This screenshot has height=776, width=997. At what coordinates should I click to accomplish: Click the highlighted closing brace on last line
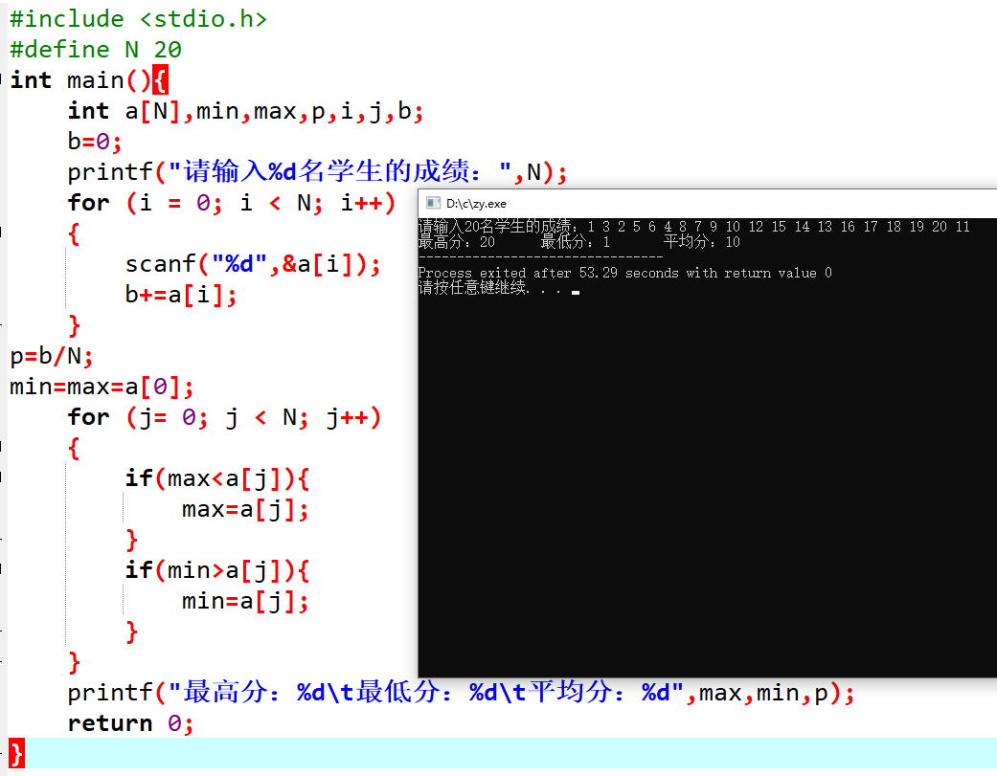pos(16,753)
